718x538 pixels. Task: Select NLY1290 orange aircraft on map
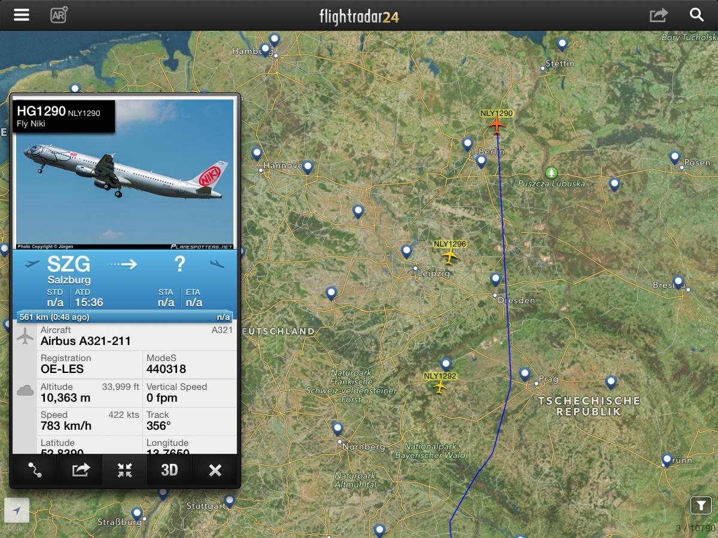(496, 125)
